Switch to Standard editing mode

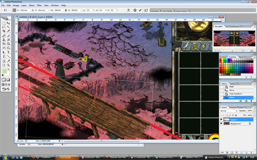4,80
